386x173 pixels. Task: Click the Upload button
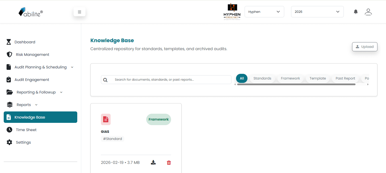click(365, 47)
